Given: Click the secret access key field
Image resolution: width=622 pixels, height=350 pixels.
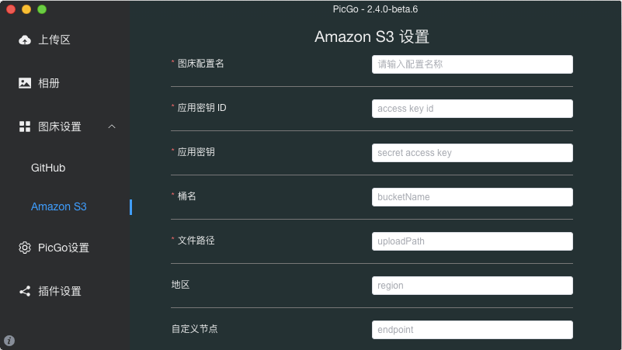Looking at the screenshot, I should [x=472, y=153].
